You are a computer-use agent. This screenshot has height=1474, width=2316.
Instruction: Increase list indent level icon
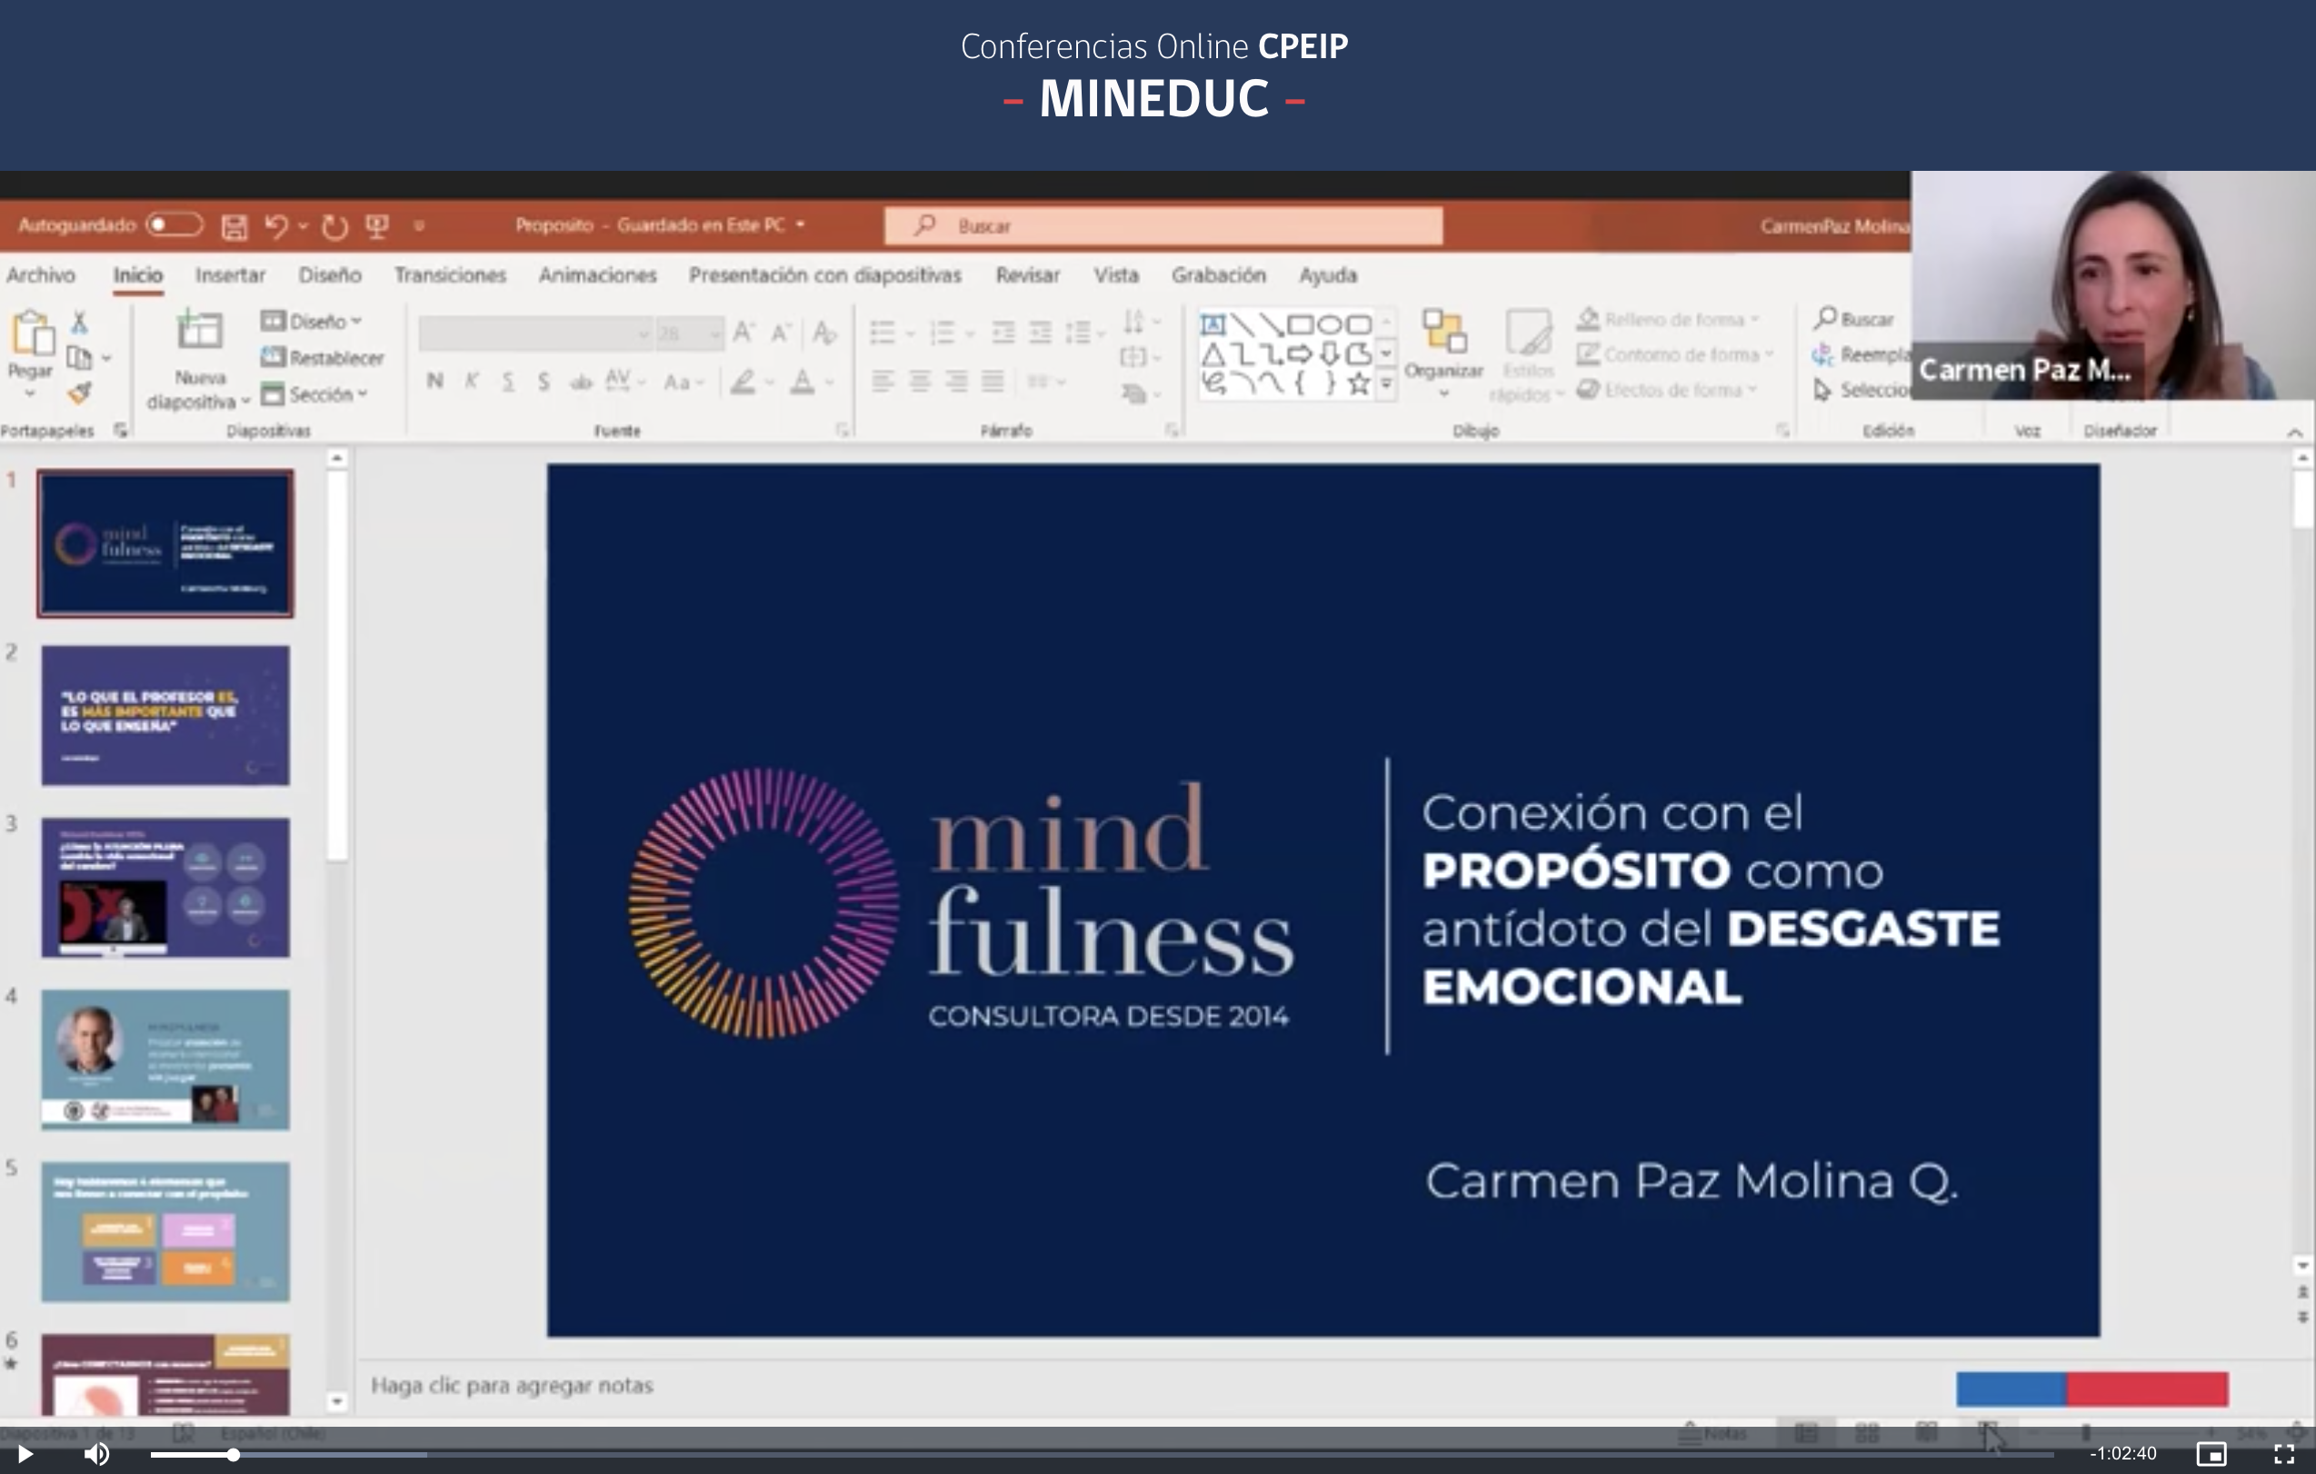(x=1040, y=333)
